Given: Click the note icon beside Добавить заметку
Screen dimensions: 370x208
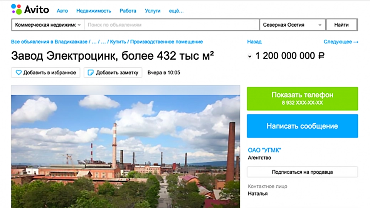Looking at the screenshot, I should pos(91,72).
